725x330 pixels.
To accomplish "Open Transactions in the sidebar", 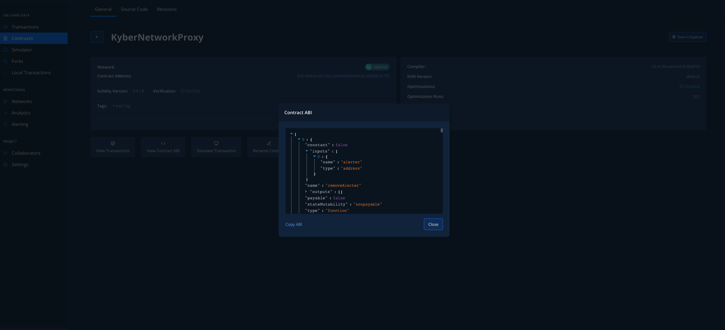I will pos(34,27).
